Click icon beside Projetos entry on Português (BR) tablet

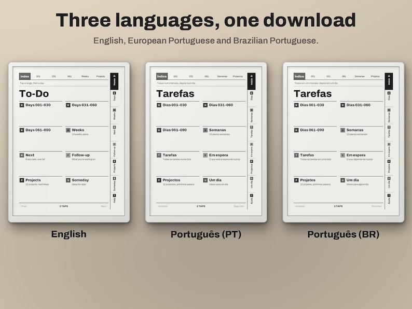click(x=296, y=180)
